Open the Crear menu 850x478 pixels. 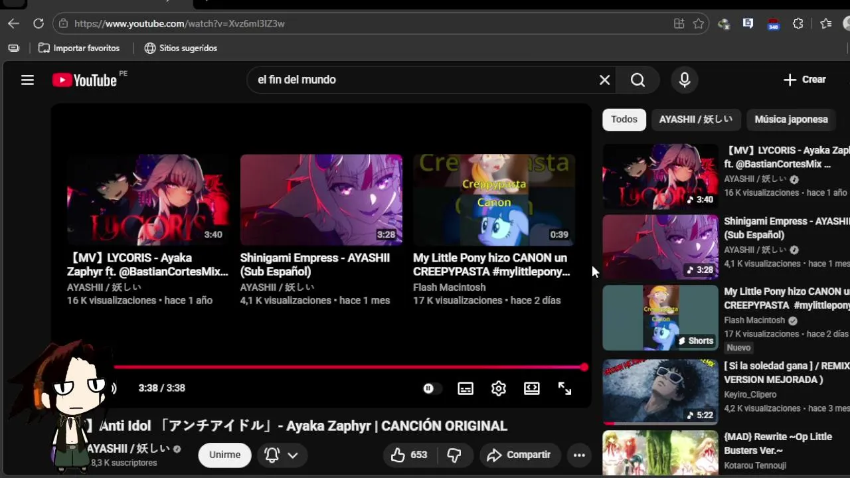click(x=804, y=80)
